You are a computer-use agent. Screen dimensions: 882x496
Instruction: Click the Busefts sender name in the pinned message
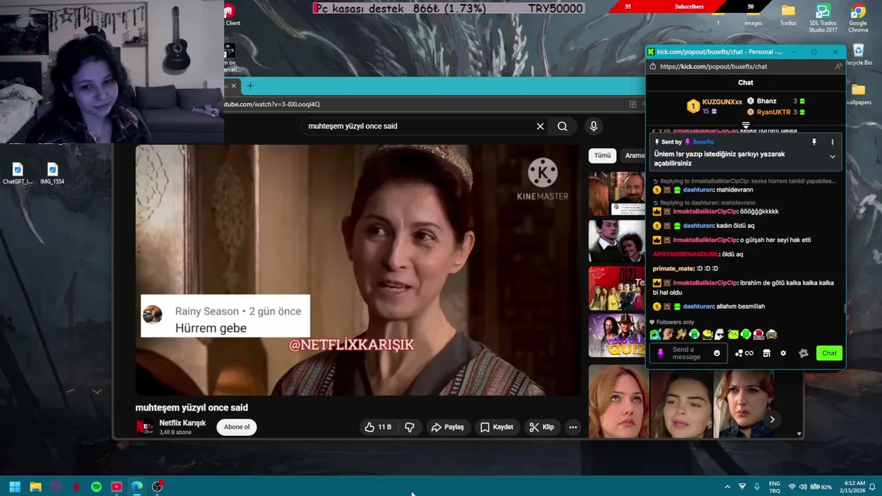[x=703, y=142]
